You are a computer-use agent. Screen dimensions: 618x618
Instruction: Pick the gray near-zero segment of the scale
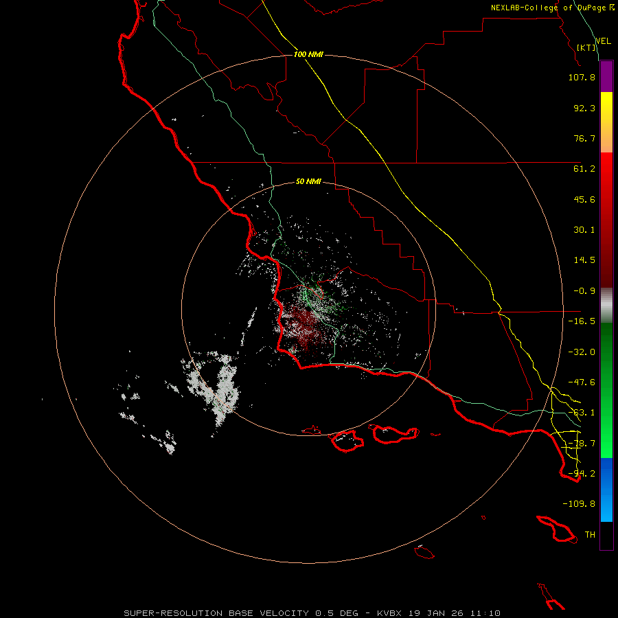[x=606, y=304]
